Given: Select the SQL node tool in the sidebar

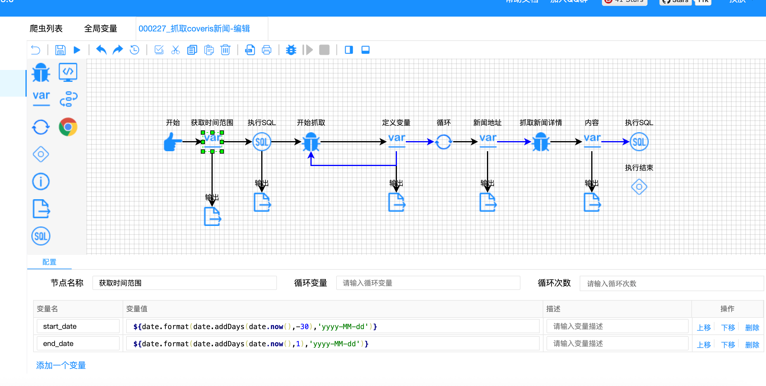Looking at the screenshot, I should point(41,236).
